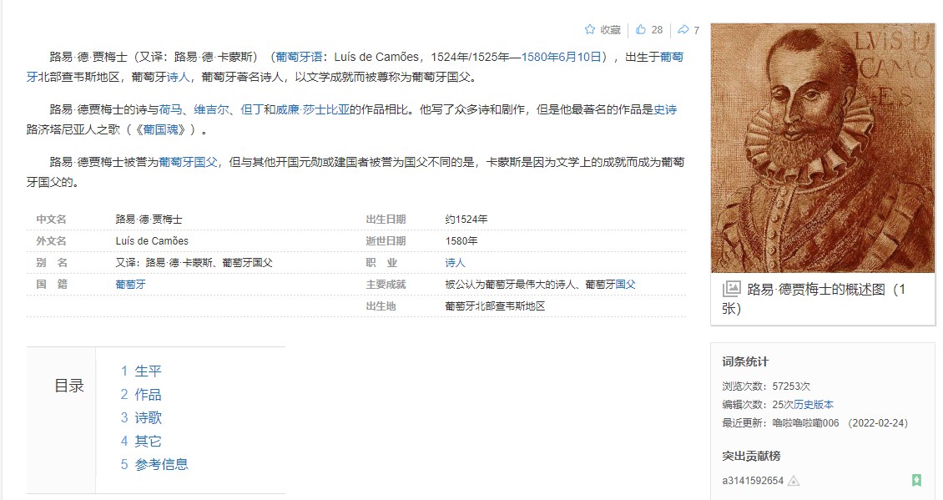The height and width of the screenshot is (500, 943).
Task: Click the share arrow icon with 7
Action: click(x=683, y=29)
